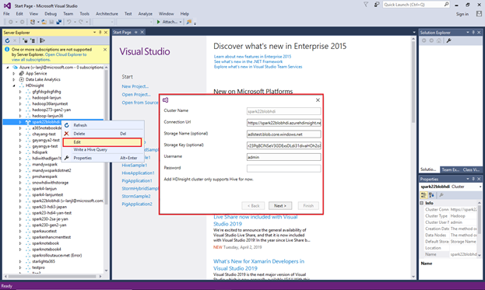Click the Send Feedback icon near Quick Launch
Viewport: 485px width, 290px height.
tap(377, 5)
